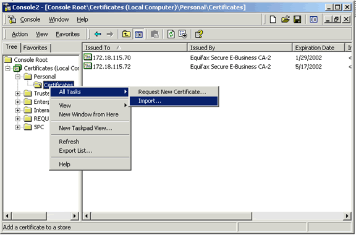
Task: Click the Open console folder icon
Action: (286, 19)
